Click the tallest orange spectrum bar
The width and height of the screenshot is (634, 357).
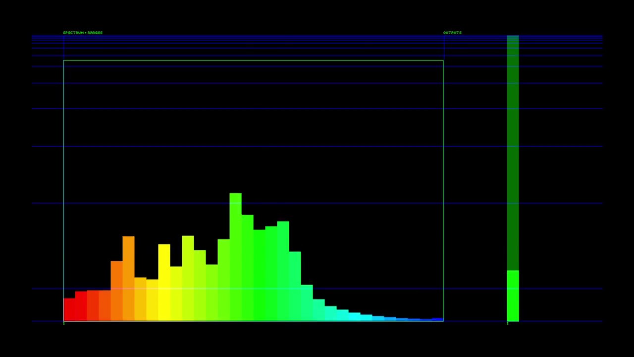coord(128,279)
